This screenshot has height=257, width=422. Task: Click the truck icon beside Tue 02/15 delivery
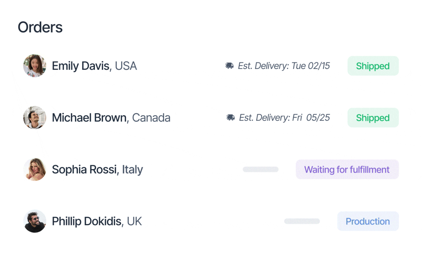point(229,66)
